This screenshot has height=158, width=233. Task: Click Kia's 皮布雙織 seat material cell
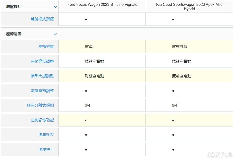[179, 47]
